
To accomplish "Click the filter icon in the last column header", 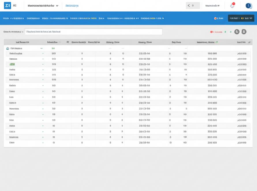I will (x=250, y=42).
